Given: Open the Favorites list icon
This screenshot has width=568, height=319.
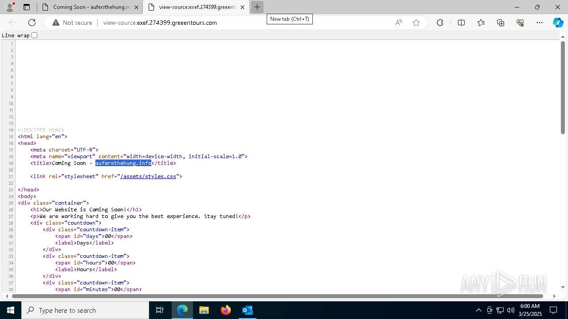Looking at the screenshot, I should pyautogui.click(x=481, y=23).
